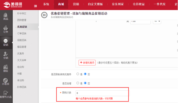Click the 美得得 MEIDD.COM logo
This screenshot has height=103, width=178.
point(13,5)
